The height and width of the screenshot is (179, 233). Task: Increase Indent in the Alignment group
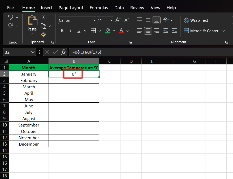174,31
